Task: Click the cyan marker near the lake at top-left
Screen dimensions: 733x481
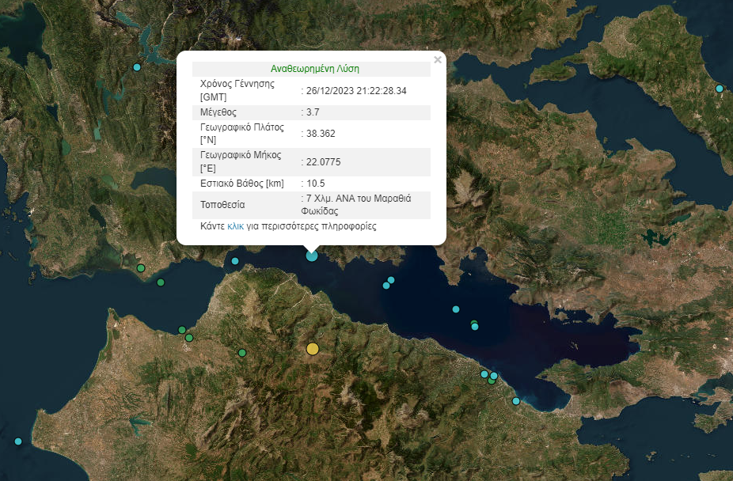Action: 137,67
